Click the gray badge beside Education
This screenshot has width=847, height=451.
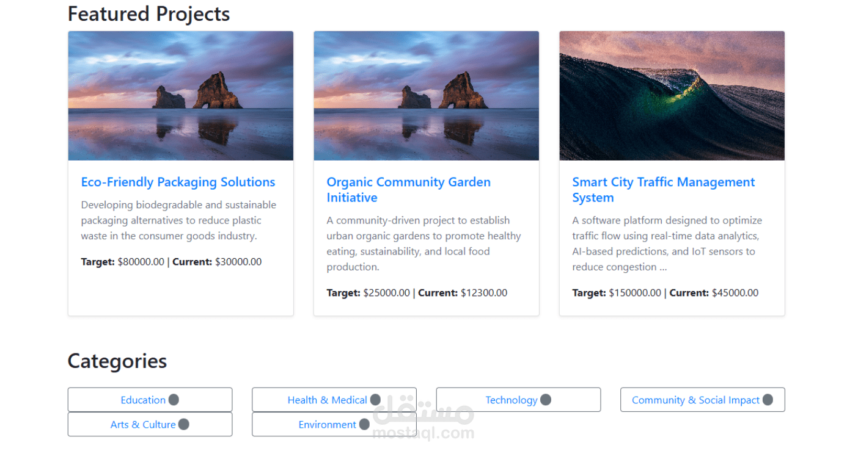[x=174, y=400]
